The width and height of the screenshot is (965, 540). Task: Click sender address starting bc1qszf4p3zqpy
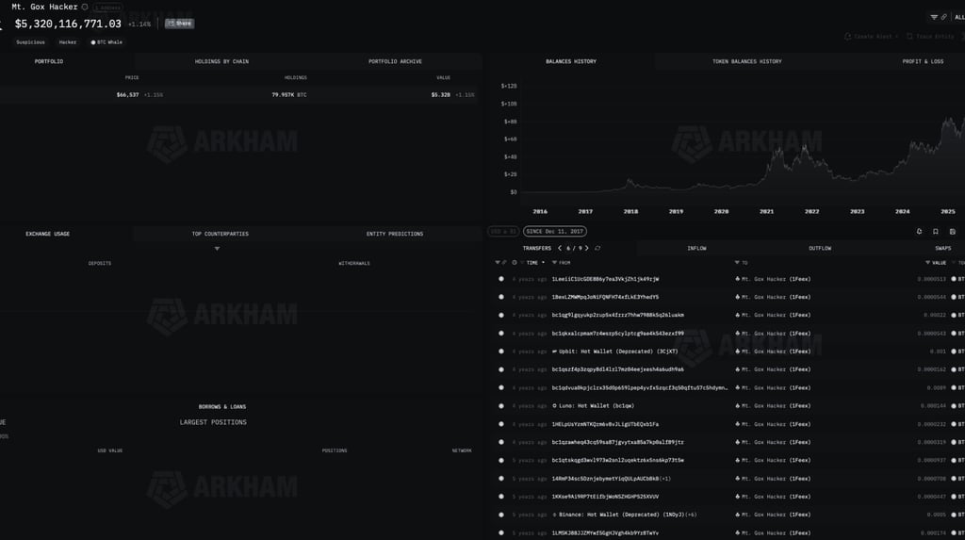tap(618, 369)
